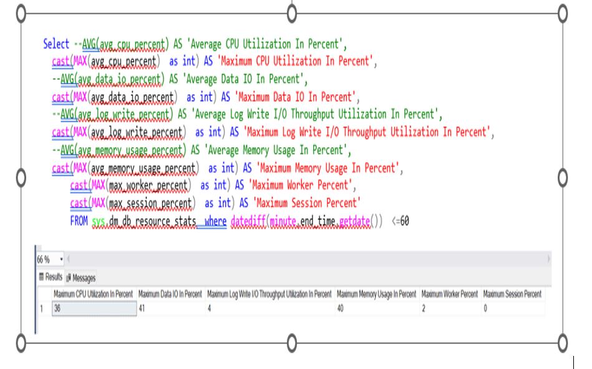Viewport: 592px width, 369px height.
Task: Click the left arrow of the horizontal scrollbar
Action: (69, 259)
